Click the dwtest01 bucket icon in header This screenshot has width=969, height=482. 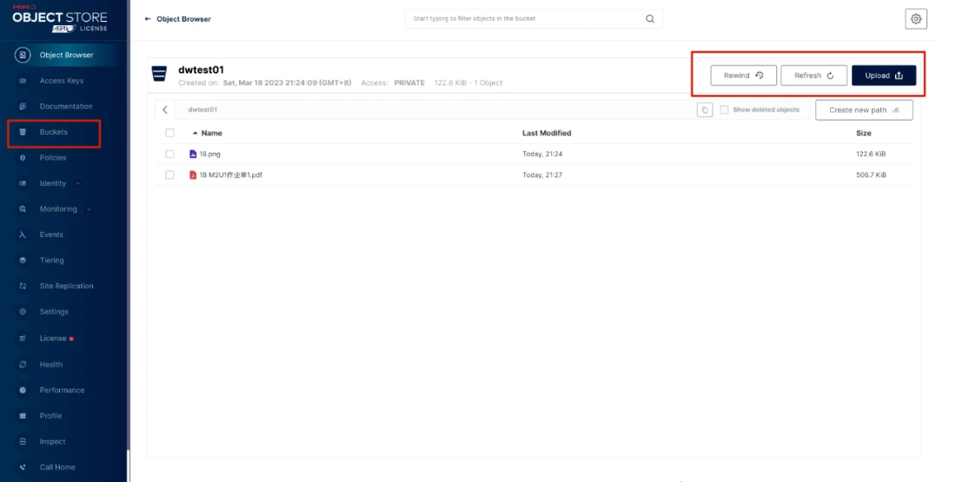pyautogui.click(x=159, y=74)
